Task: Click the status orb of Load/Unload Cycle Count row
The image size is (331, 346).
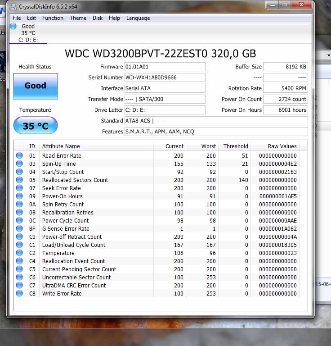Action: [19, 245]
